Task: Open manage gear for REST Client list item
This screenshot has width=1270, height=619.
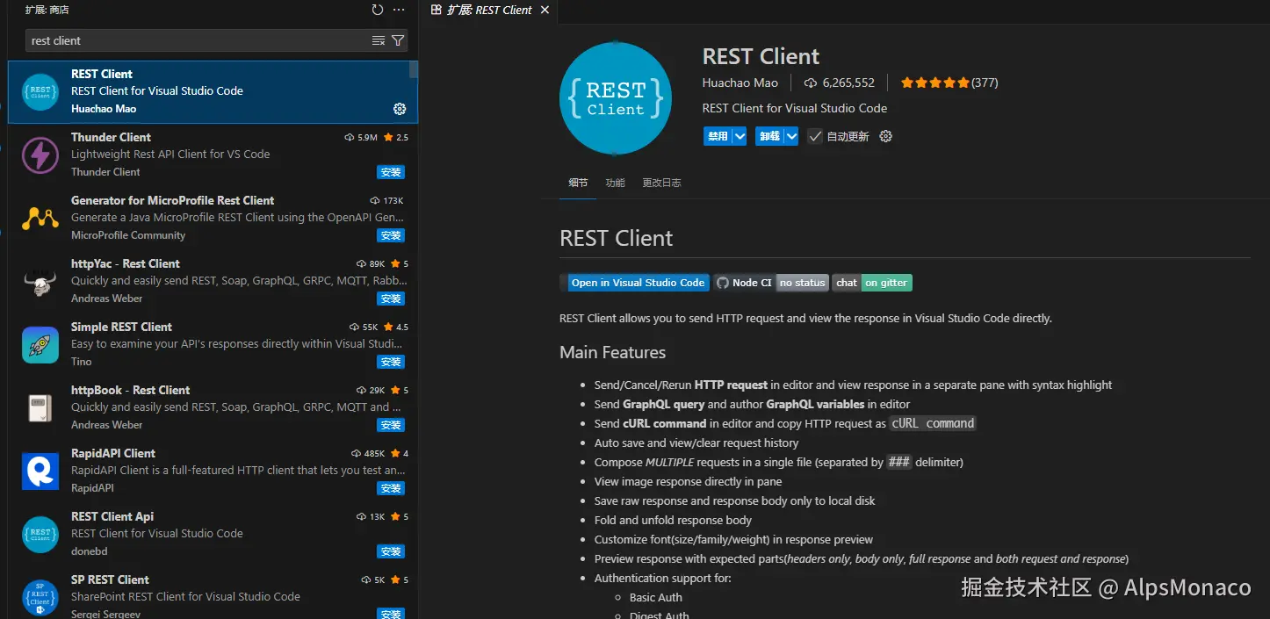Action: 400,109
